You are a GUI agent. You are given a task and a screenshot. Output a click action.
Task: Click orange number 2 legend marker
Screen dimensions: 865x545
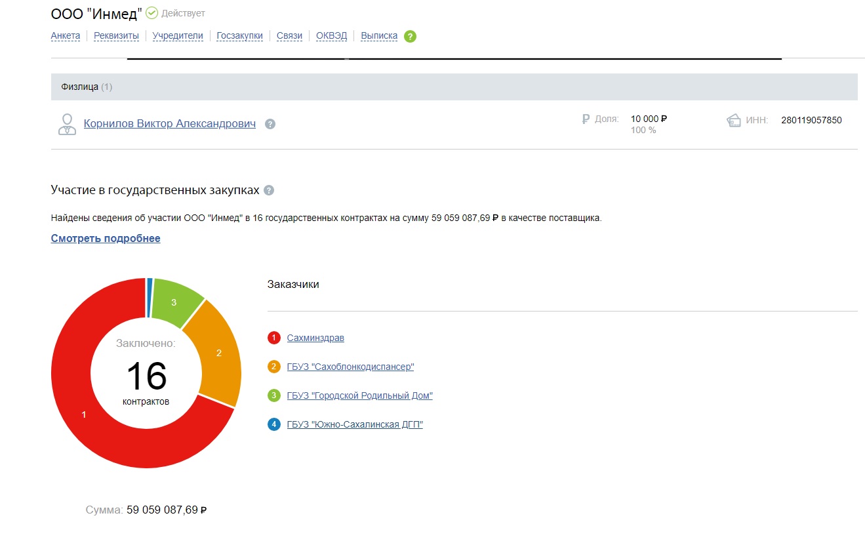pos(273,367)
